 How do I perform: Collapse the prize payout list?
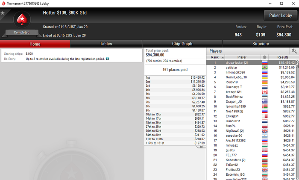click(x=201, y=147)
